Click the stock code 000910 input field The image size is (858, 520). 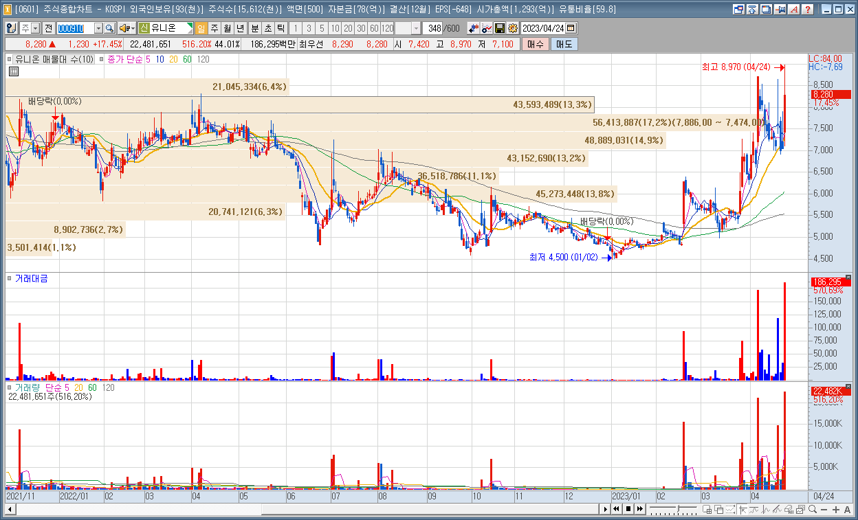click(76, 28)
